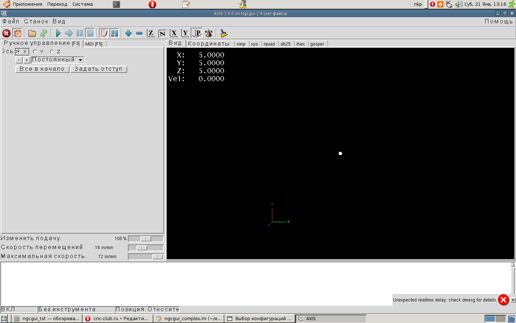Switch to ngcgui_complex.ini editor in taskbar

(189, 319)
